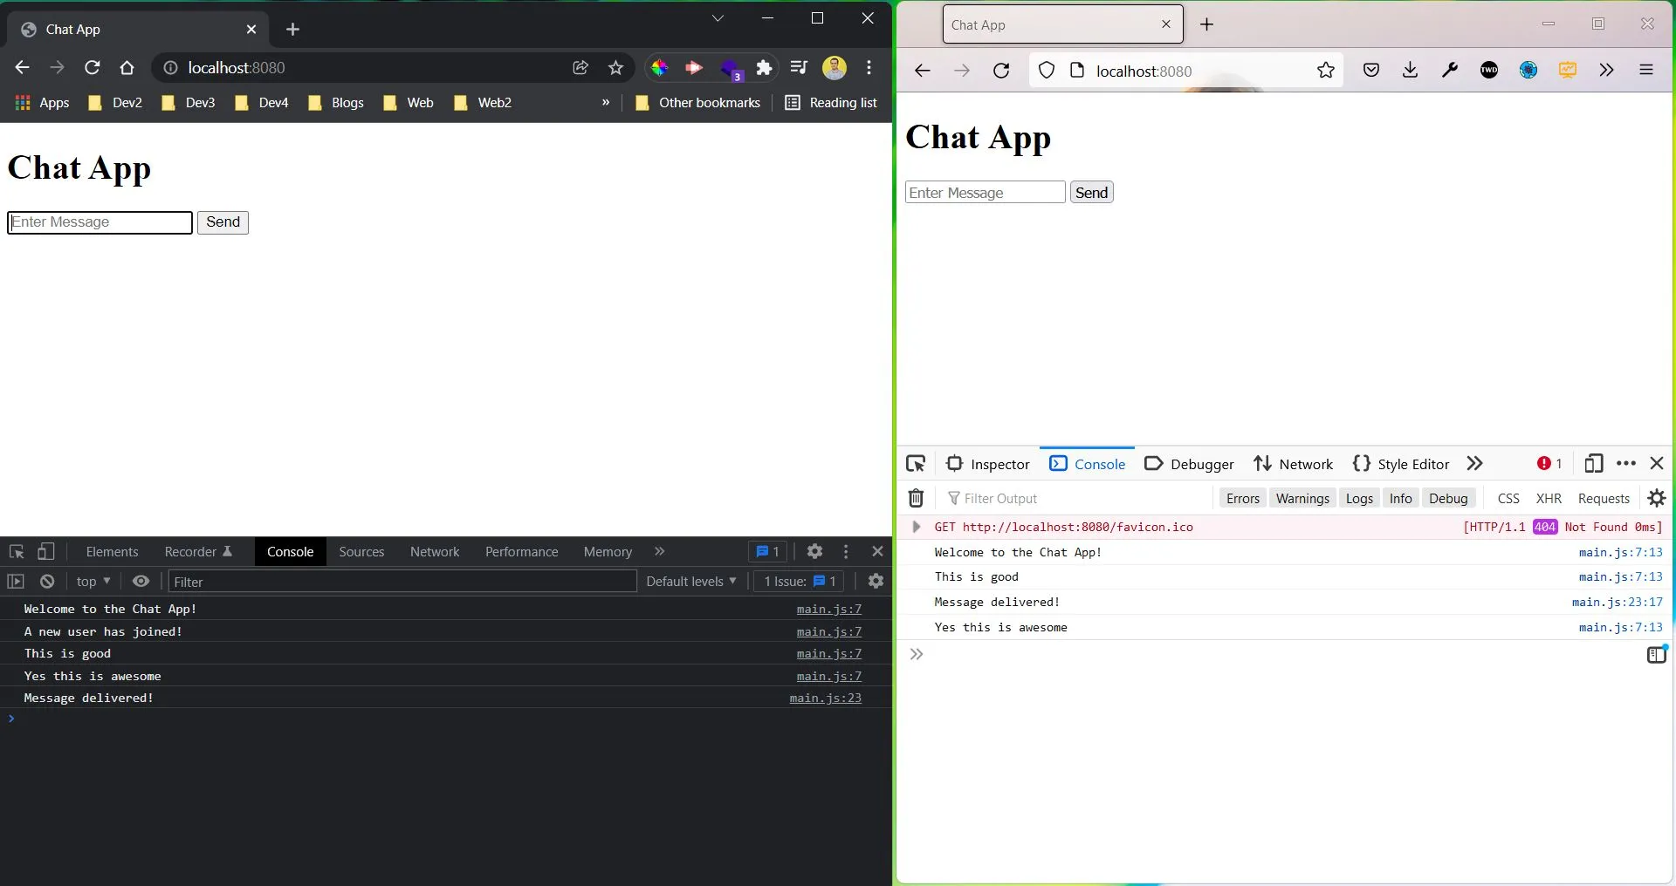Image resolution: width=1676 pixels, height=886 pixels.
Task: Show more Chrome DevTools tabs
Action: tap(660, 551)
